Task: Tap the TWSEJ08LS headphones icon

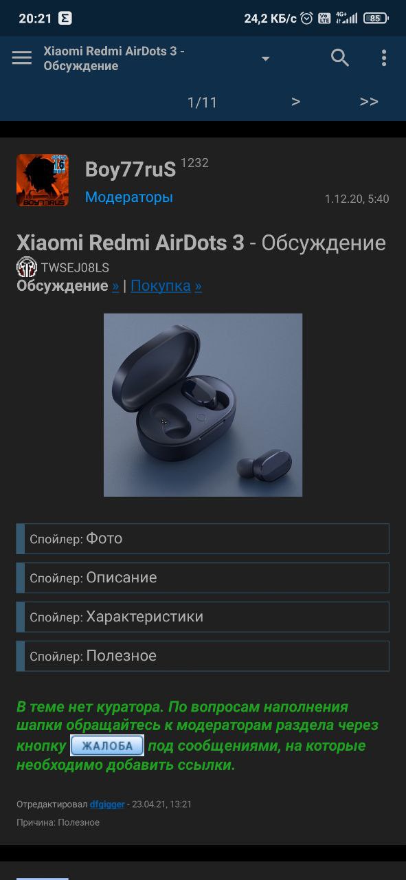Action: tap(27, 267)
